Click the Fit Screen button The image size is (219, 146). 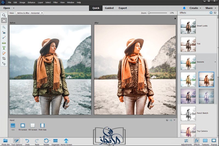[x=23, y=125]
